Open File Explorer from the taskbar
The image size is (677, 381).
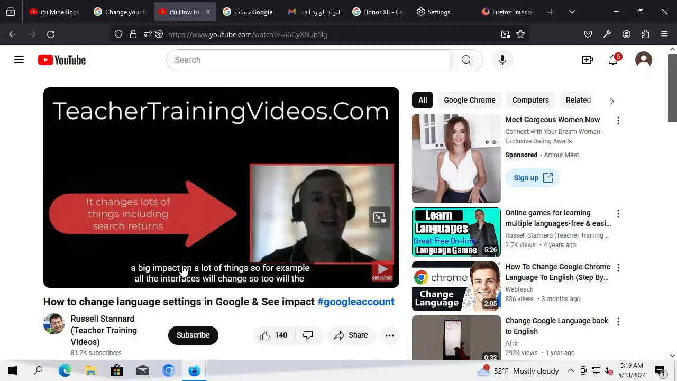[90, 371]
